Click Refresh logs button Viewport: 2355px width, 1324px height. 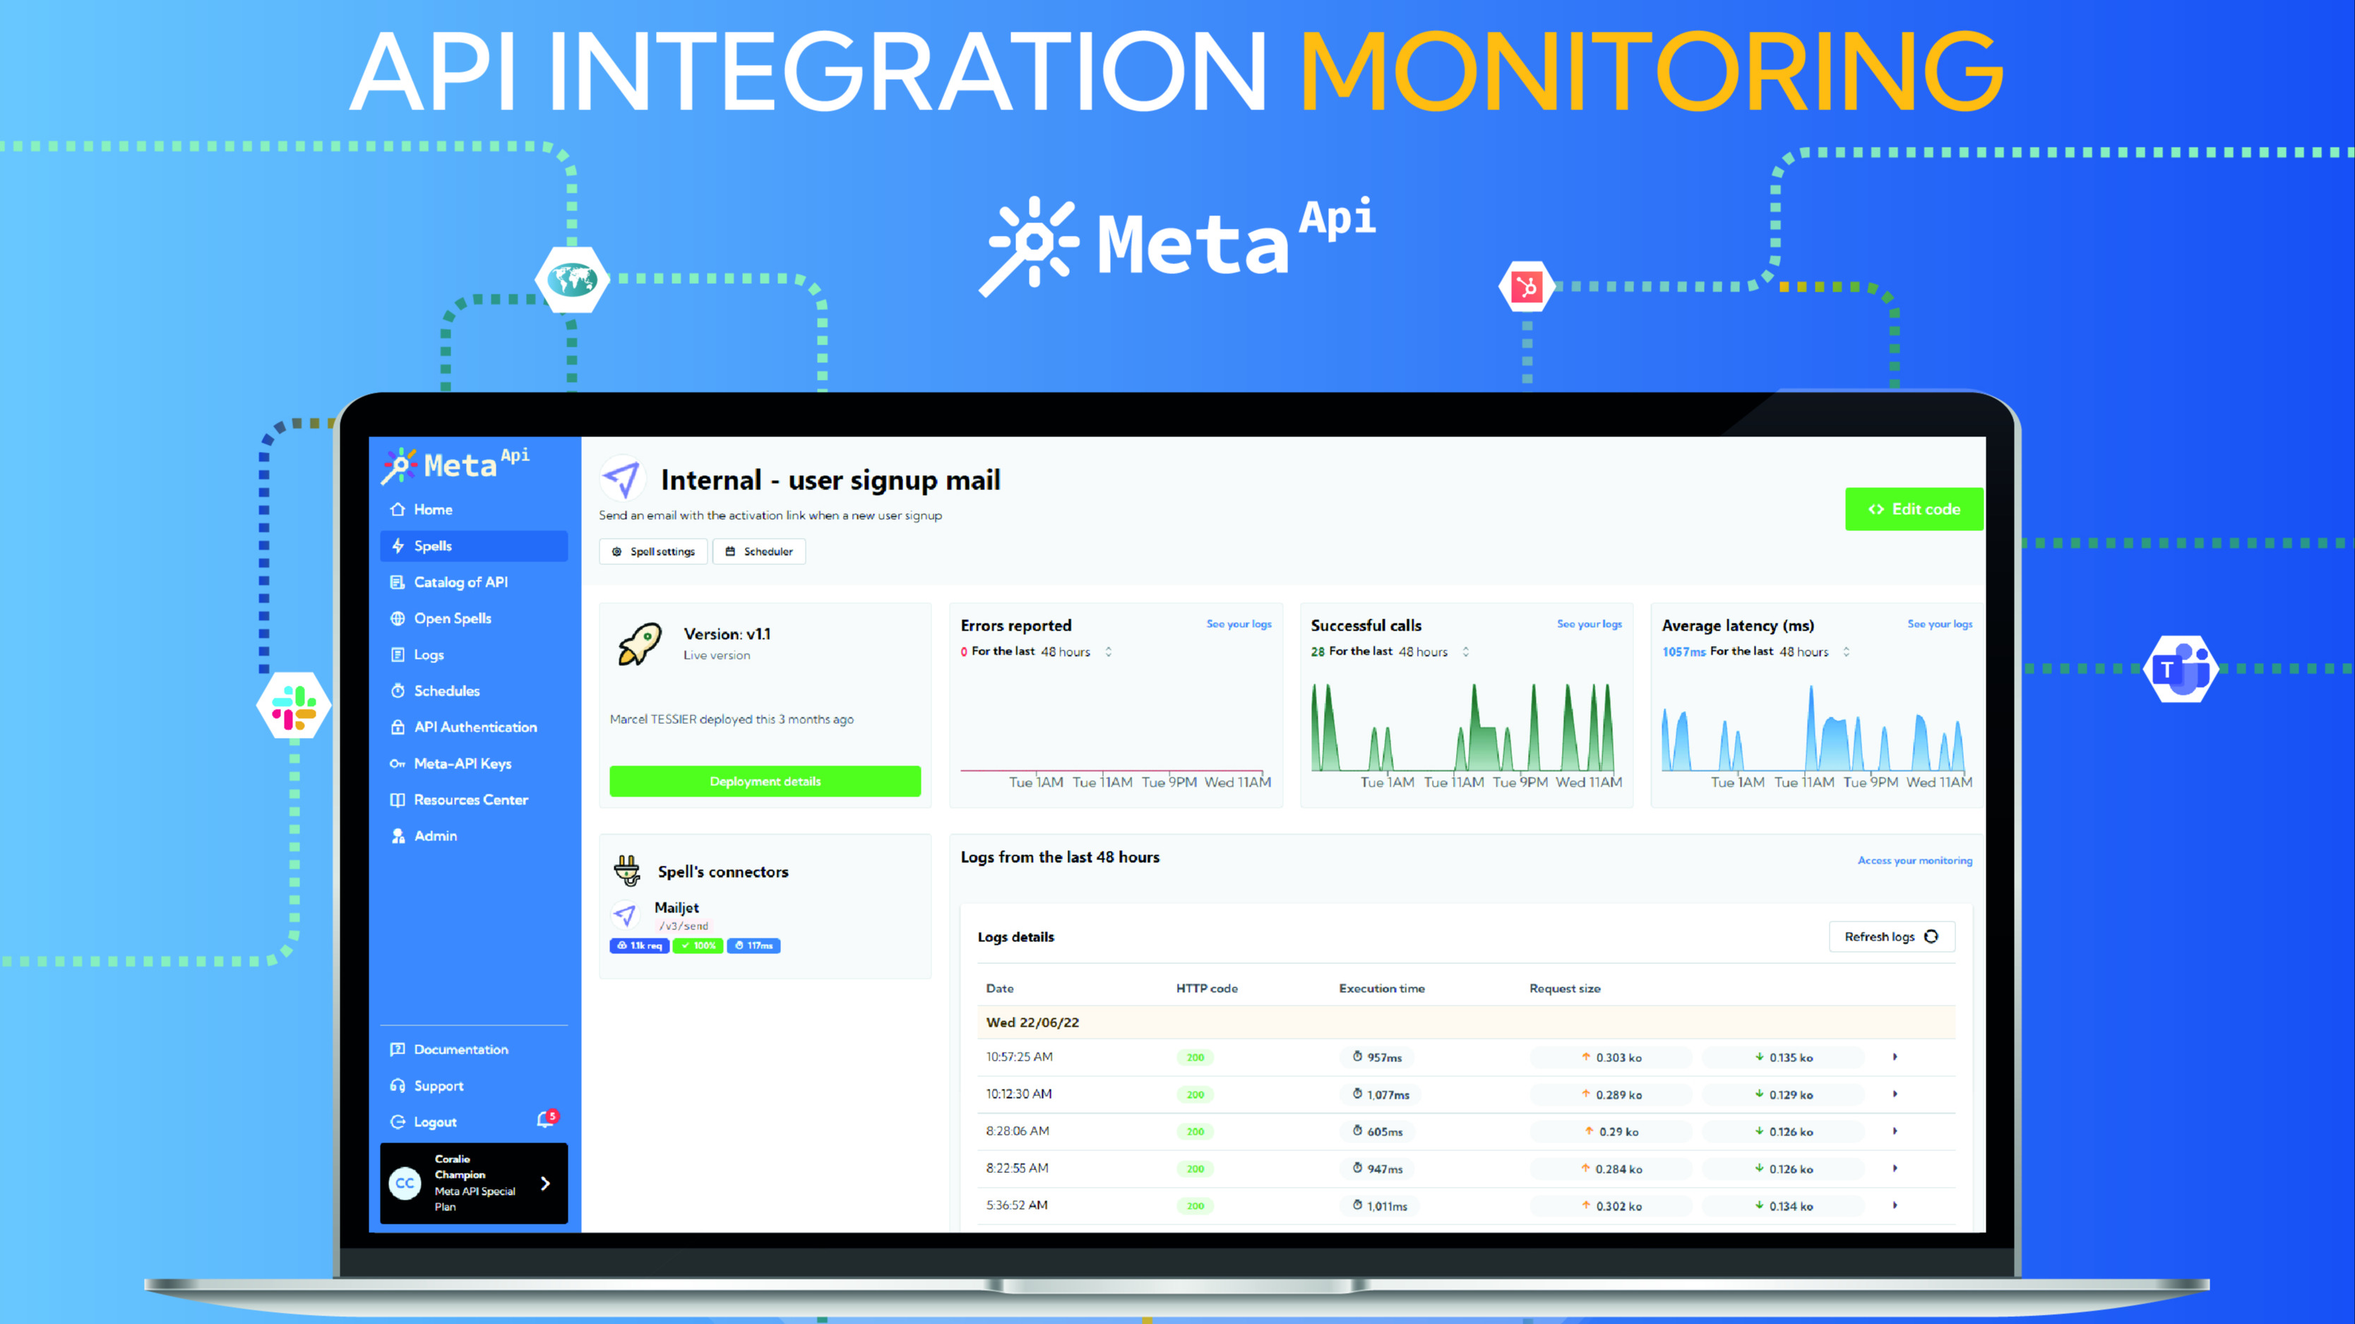tap(1892, 937)
